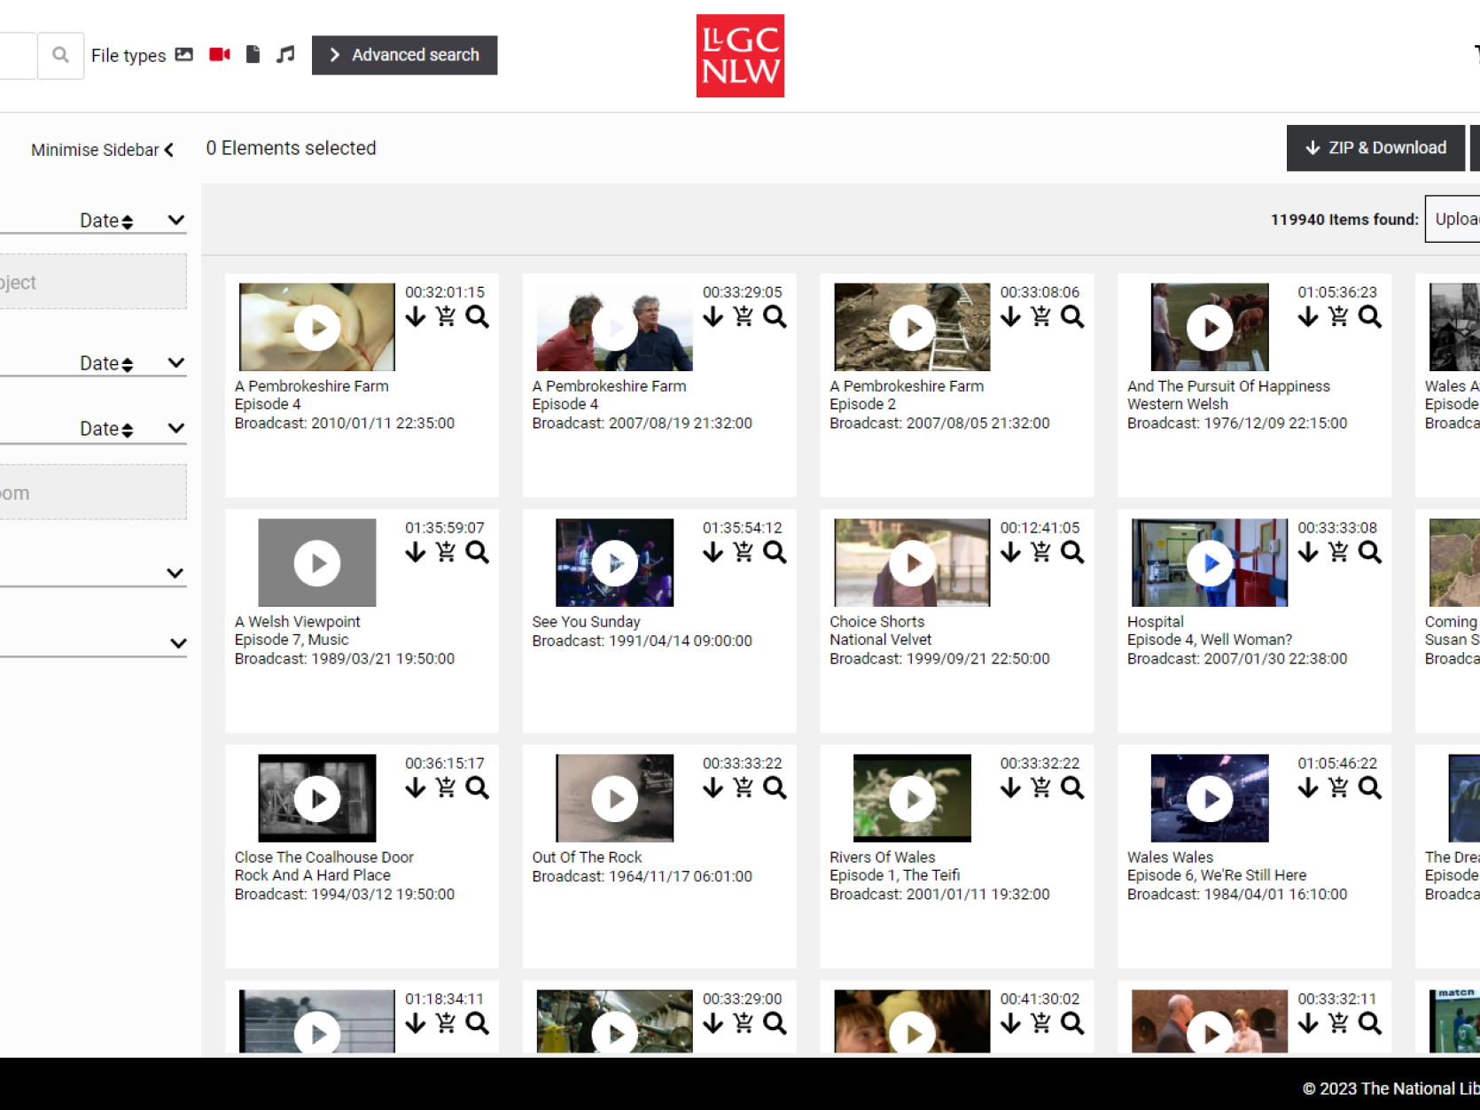The image size is (1480, 1110).
Task: Open details magnifier for A Welsh Viewpoint
Action: tap(477, 552)
